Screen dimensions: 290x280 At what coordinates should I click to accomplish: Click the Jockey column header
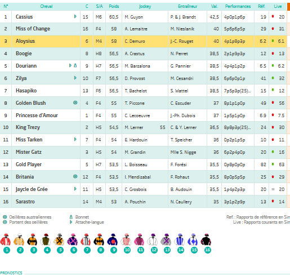[x=145, y=6]
